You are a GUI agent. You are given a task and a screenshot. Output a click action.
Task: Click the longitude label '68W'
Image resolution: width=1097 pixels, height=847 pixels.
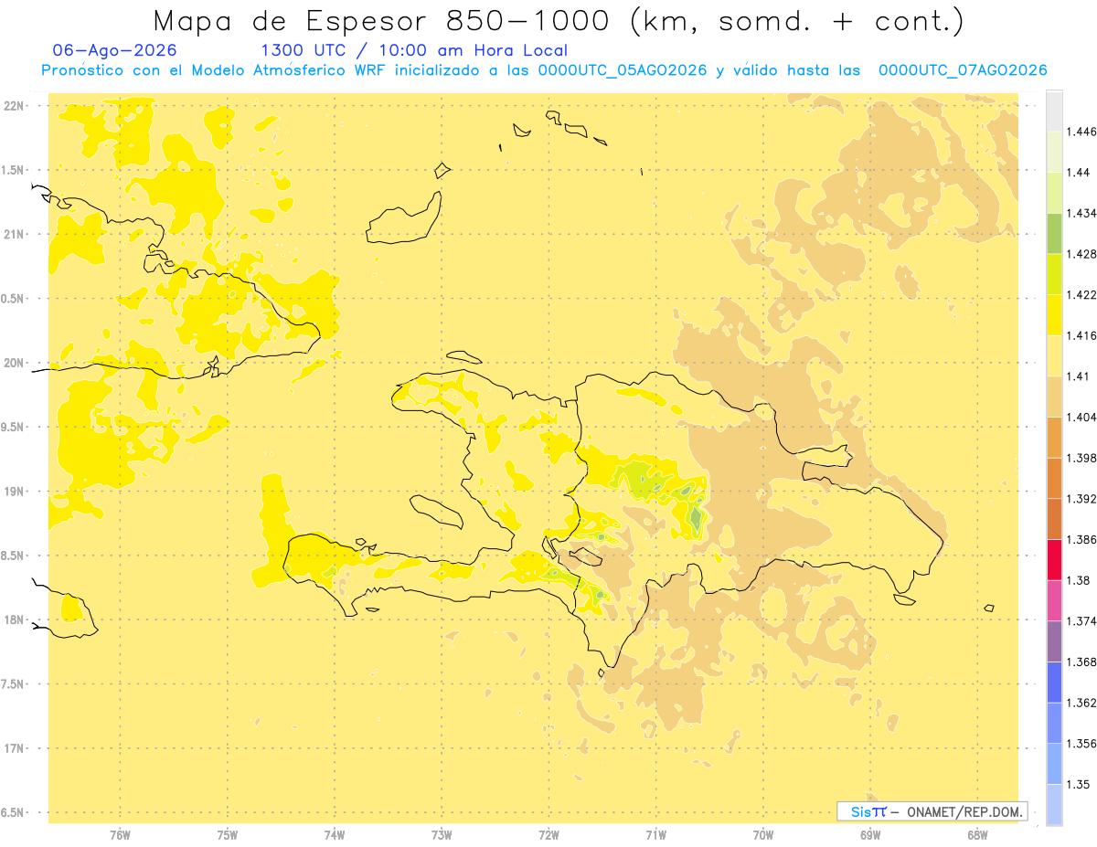click(x=977, y=835)
